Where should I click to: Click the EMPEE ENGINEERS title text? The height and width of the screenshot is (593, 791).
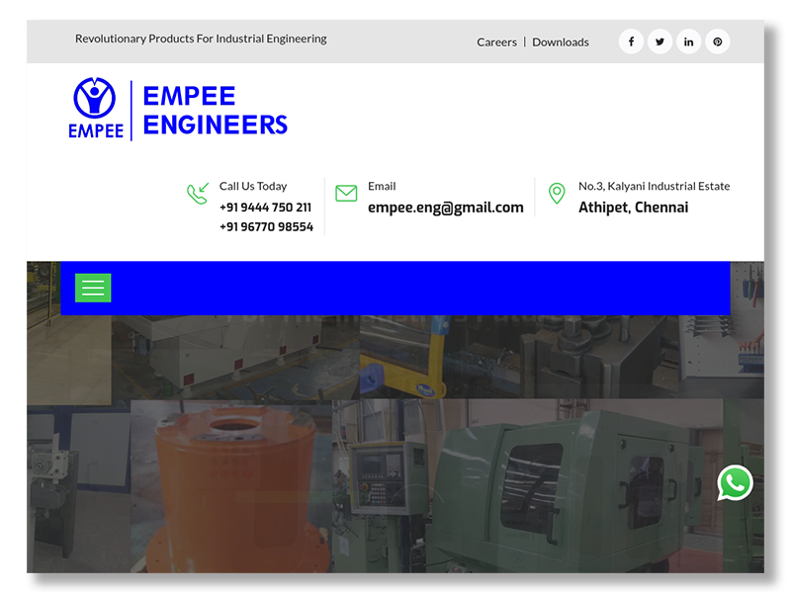pyautogui.click(x=215, y=110)
